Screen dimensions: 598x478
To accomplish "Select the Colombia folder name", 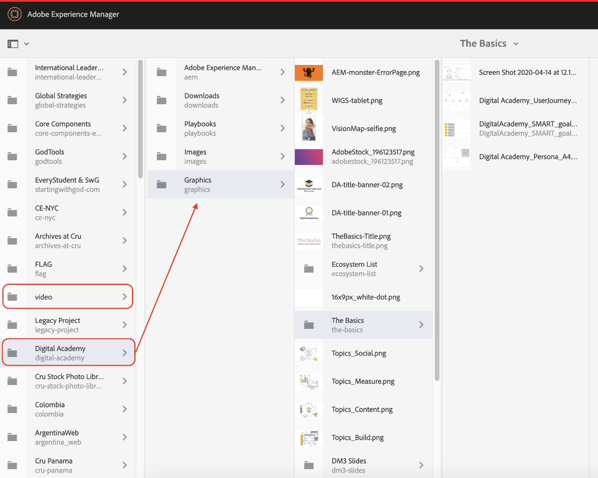I will tap(50, 405).
